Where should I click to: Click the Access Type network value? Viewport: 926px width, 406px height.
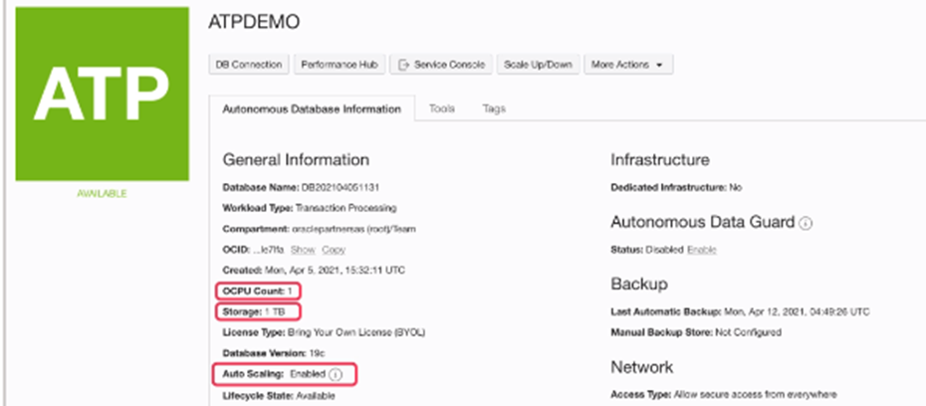(756, 394)
